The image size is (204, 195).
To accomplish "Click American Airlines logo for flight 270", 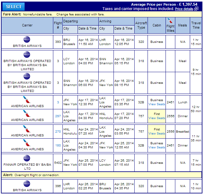I will pyautogui.click(x=27, y=129).
